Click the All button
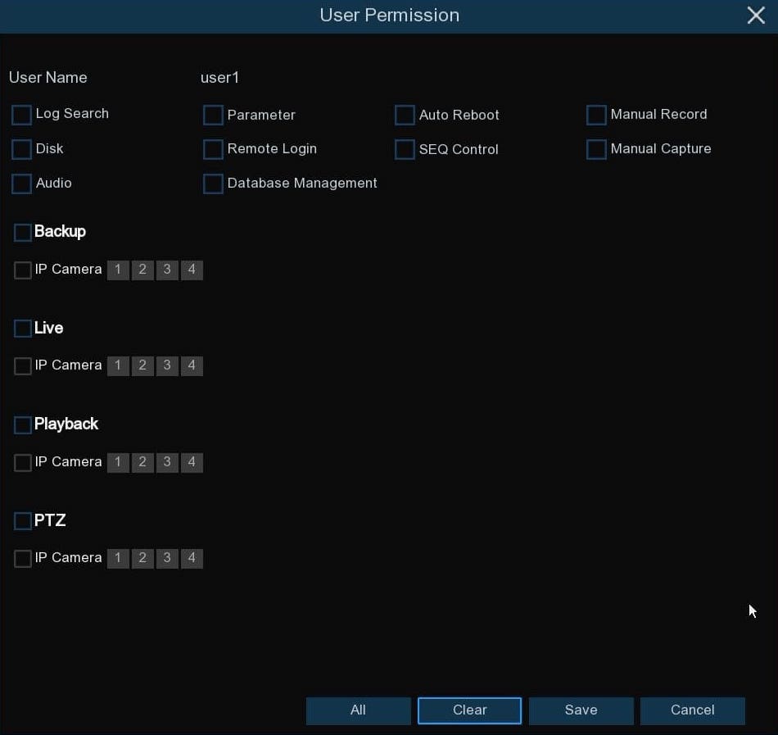The height and width of the screenshot is (735, 778). 358,710
